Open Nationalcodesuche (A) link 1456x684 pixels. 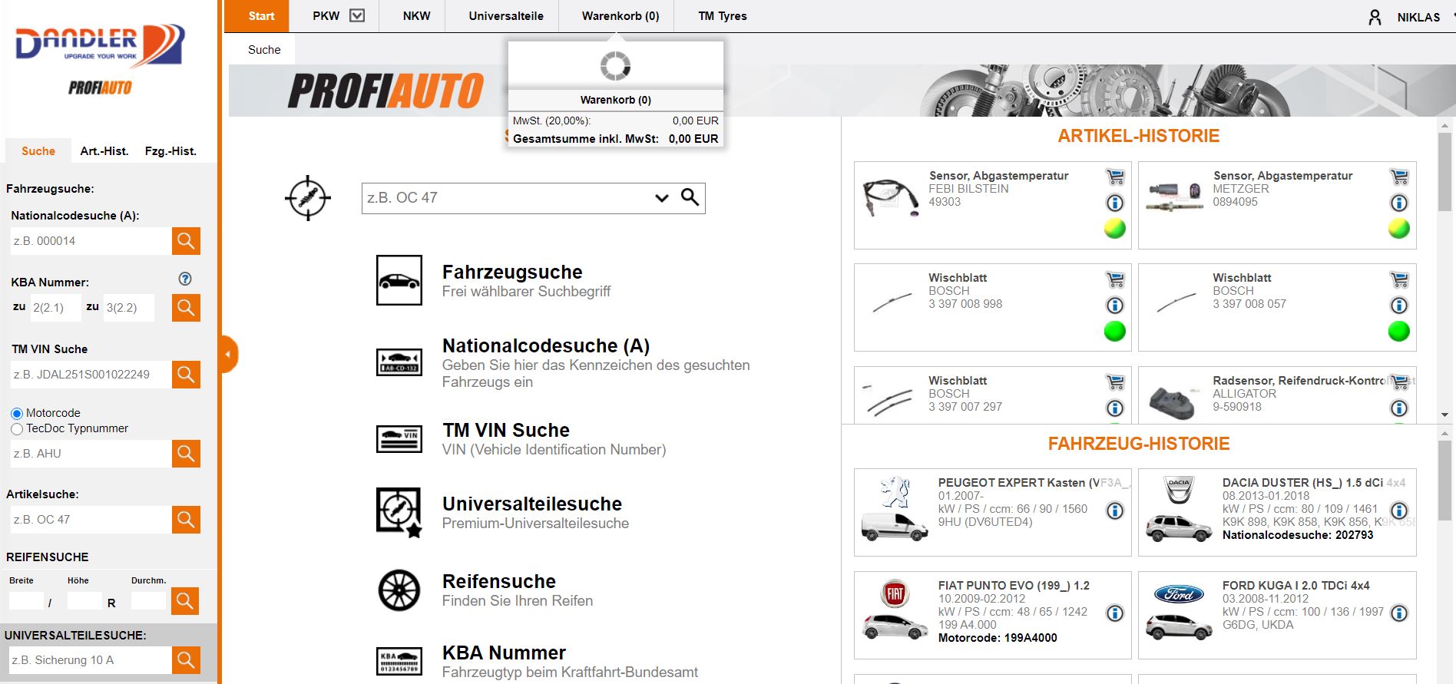(x=546, y=346)
